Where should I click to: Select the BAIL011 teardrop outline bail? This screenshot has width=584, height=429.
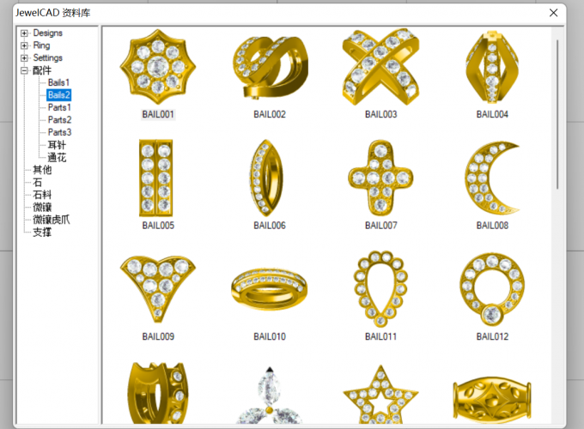pyautogui.click(x=380, y=289)
